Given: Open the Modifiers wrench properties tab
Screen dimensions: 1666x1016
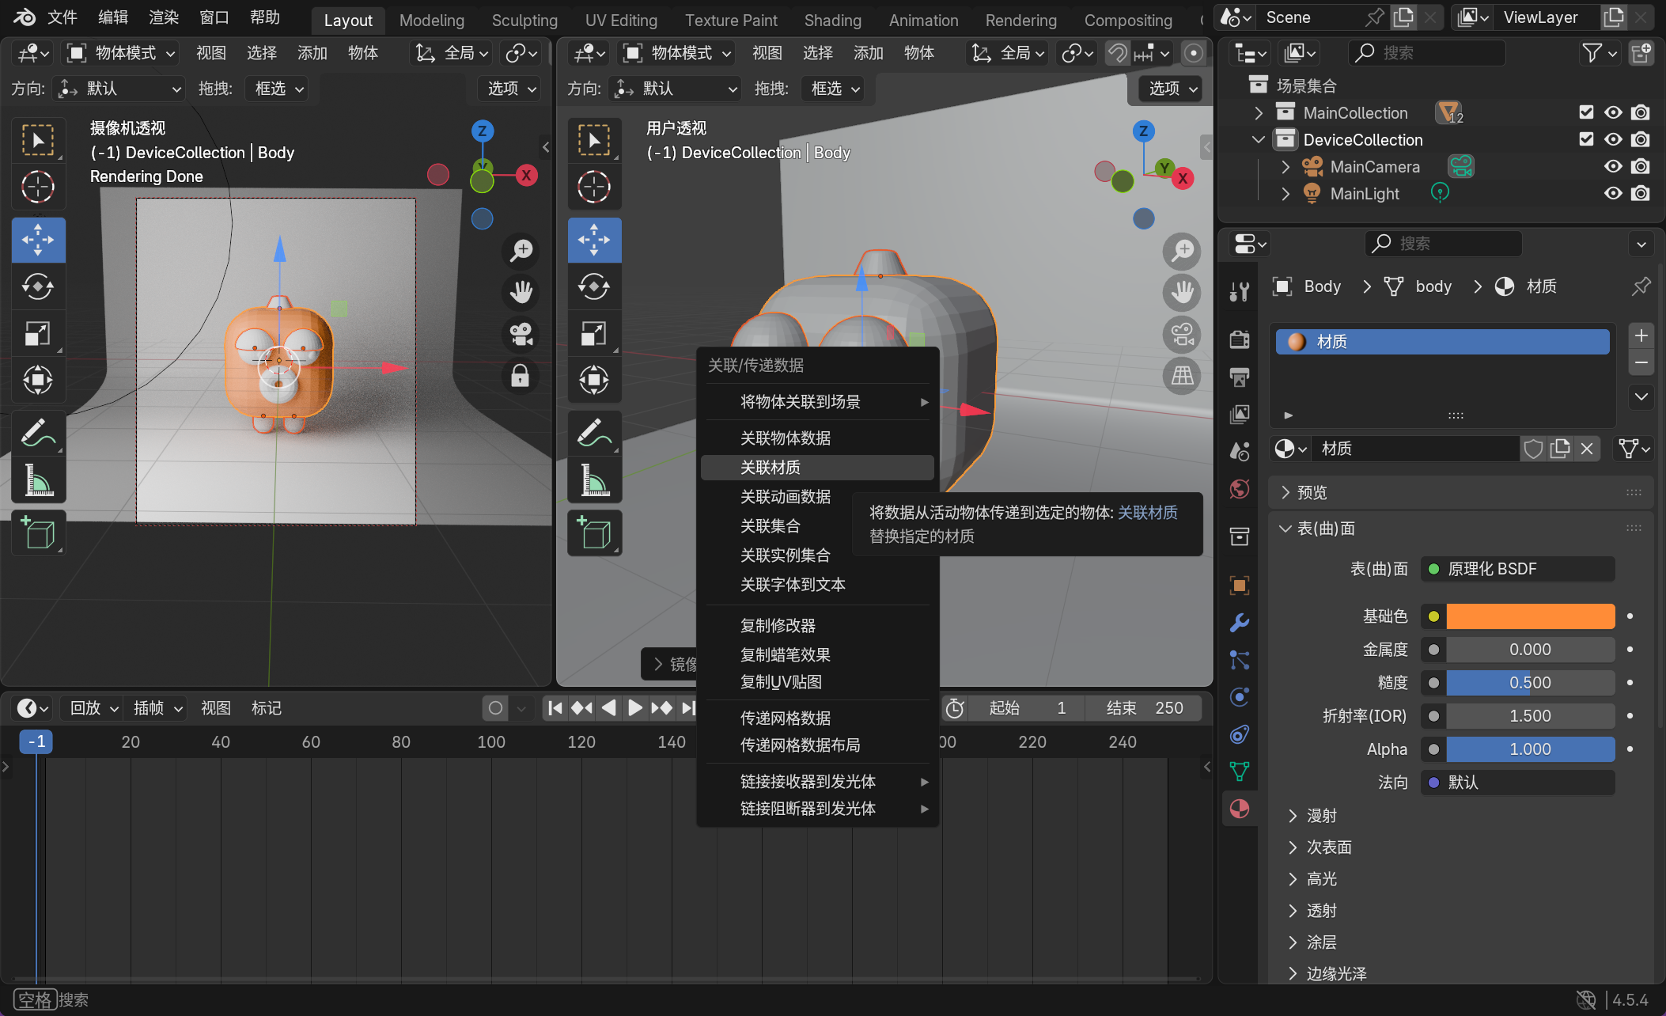Looking at the screenshot, I should click(x=1240, y=623).
